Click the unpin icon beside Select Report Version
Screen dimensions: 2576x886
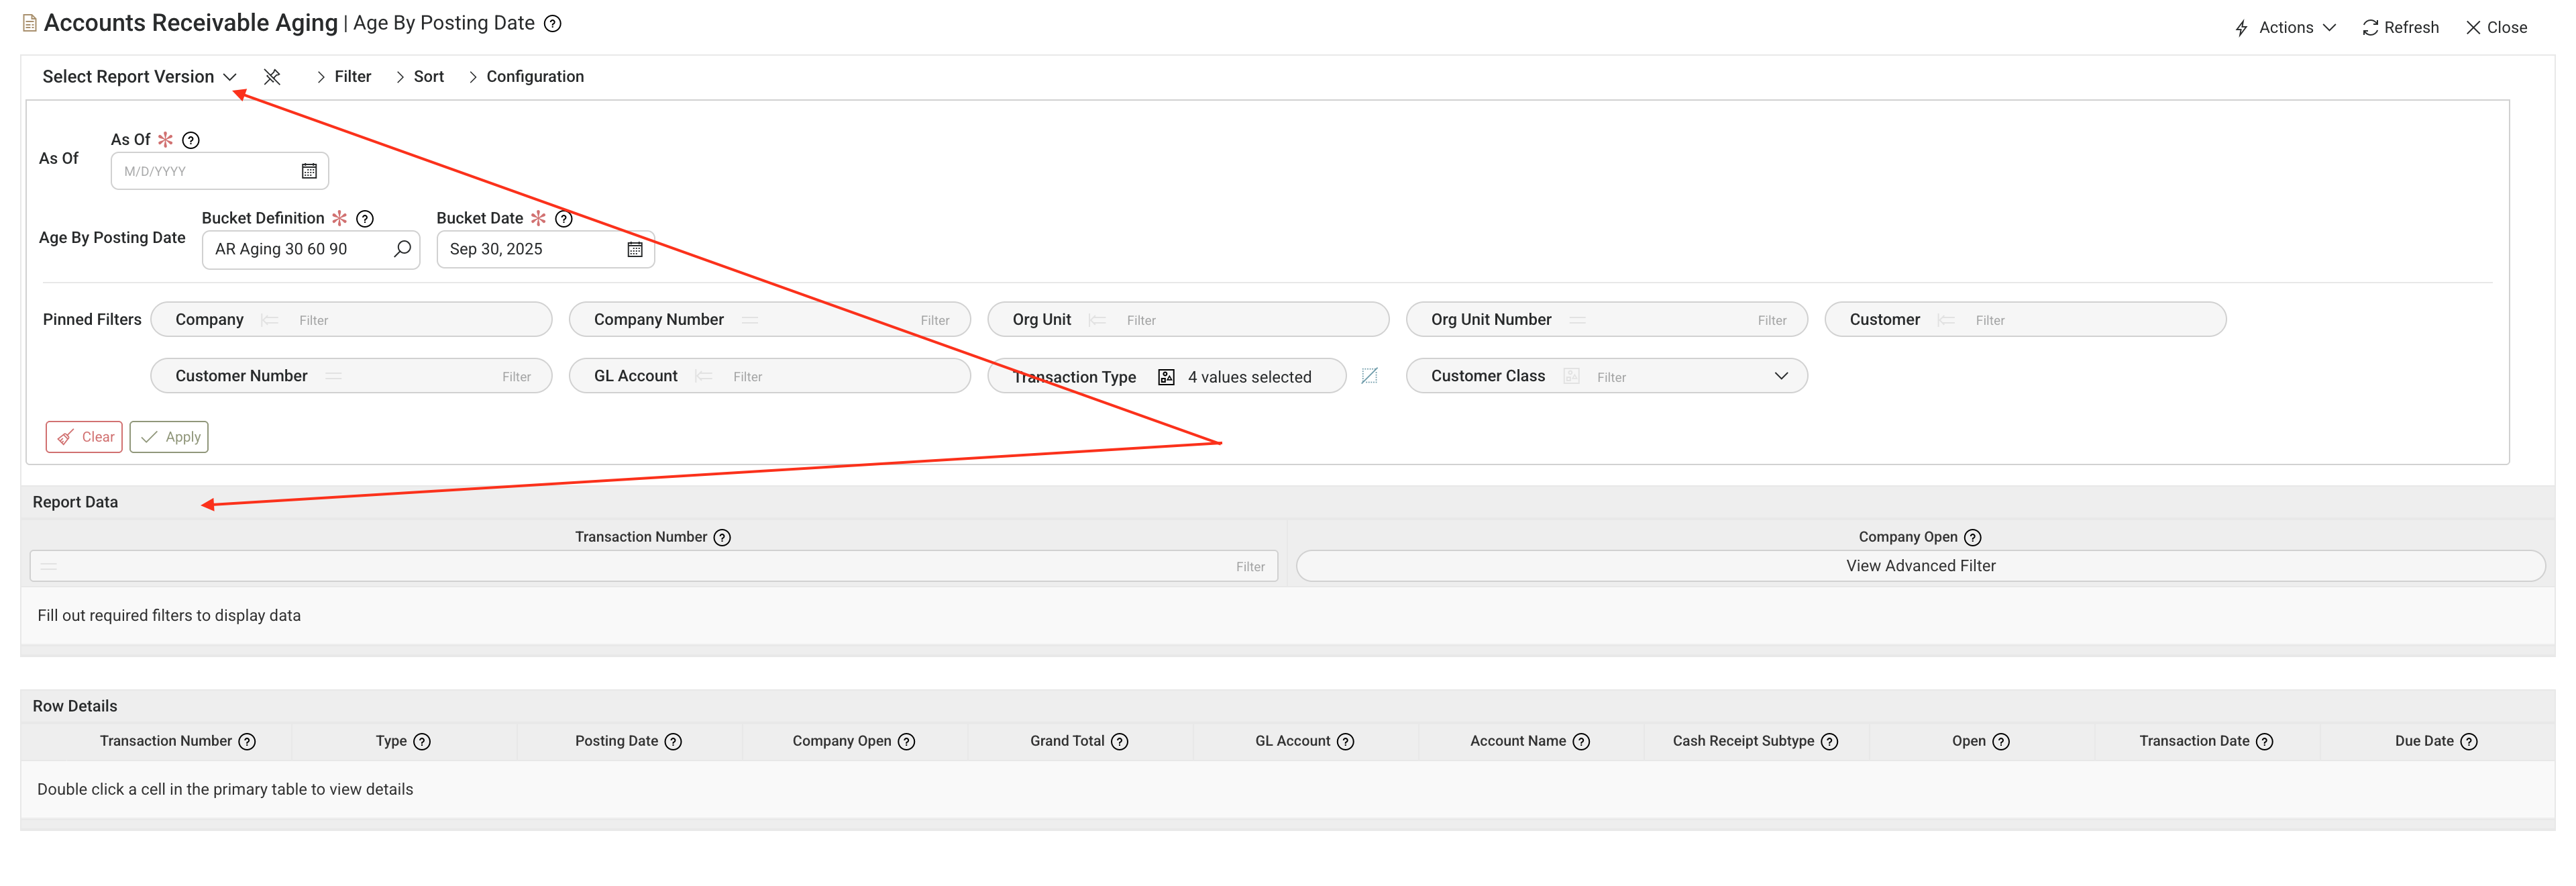pyautogui.click(x=272, y=77)
